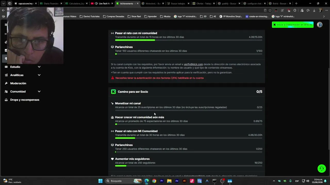Click the green Kick logo beside Camino para ser Socio
The image size is (330, 185).
tap(113, 92)
